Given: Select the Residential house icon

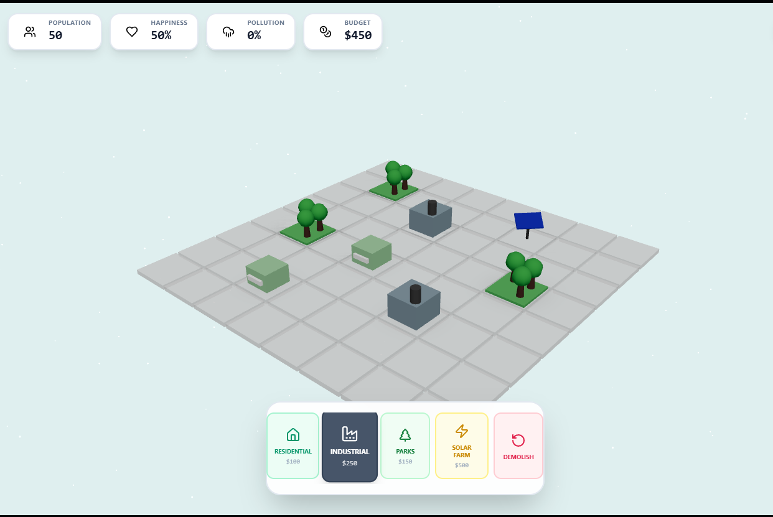Looking at the screenshot, I should (293, 434).
